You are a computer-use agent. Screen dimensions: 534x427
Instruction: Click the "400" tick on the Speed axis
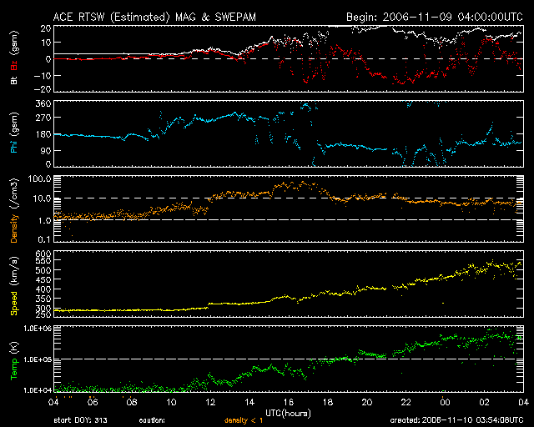[x=43, y=289]
